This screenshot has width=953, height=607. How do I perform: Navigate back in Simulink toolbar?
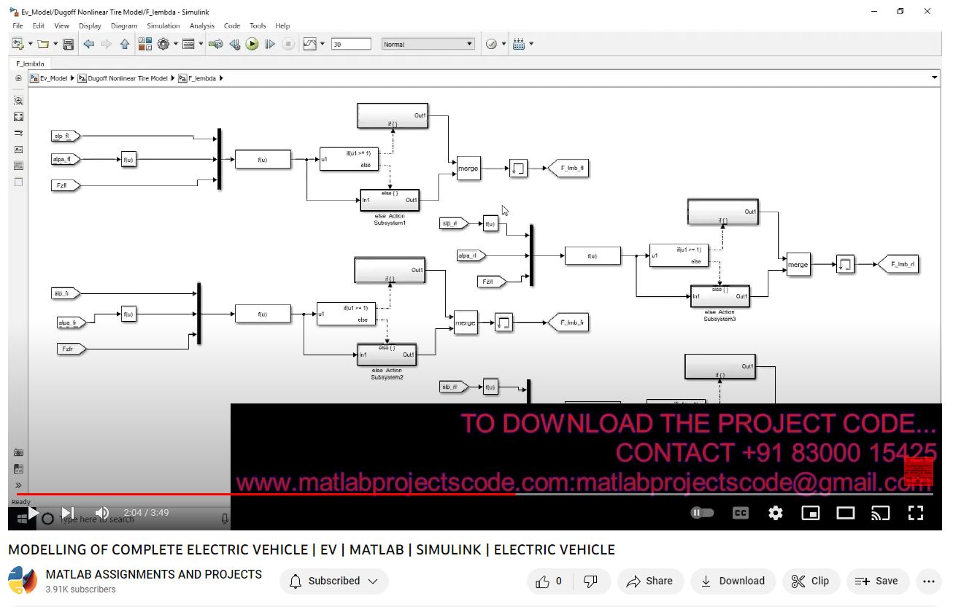89,45
